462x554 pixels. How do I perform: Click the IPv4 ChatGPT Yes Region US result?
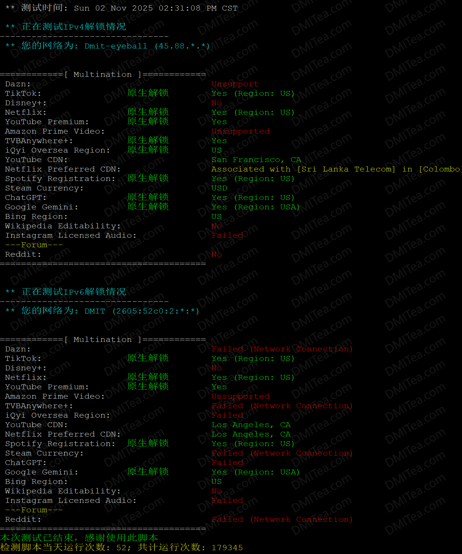coord(253,197)
